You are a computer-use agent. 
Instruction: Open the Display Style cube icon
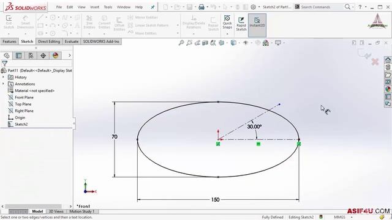click(233, 43)
